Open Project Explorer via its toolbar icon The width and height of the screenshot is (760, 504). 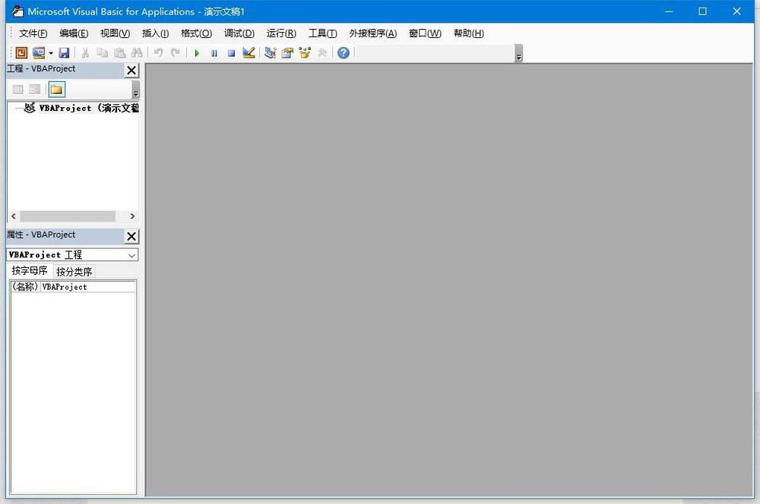271,53
